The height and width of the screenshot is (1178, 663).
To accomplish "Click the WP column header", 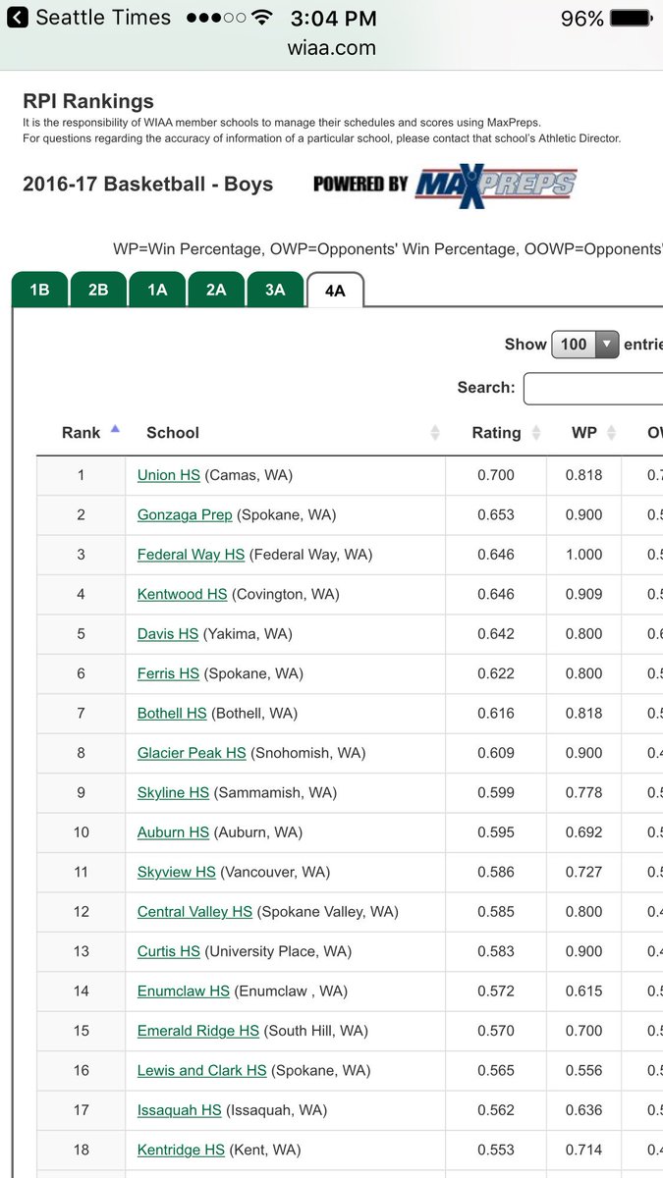I will click(x=583, y=433).
